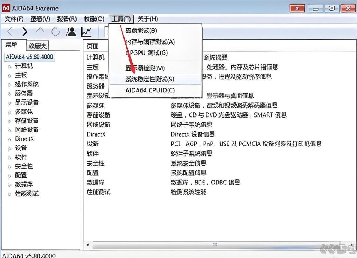The image size is (357, 258).
Task: Expand the 多媒体 tree node
Action: tap(10, 112)
